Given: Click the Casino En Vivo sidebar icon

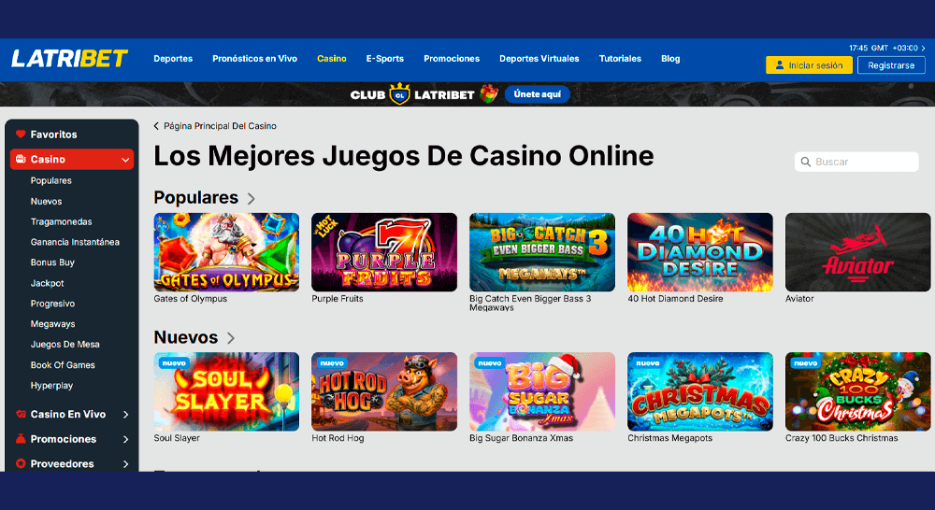Looking at the screenshot, I should [21, 414].
